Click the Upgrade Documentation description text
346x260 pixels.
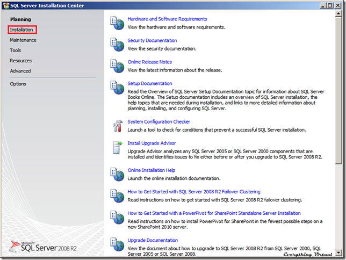click(224, 251)
